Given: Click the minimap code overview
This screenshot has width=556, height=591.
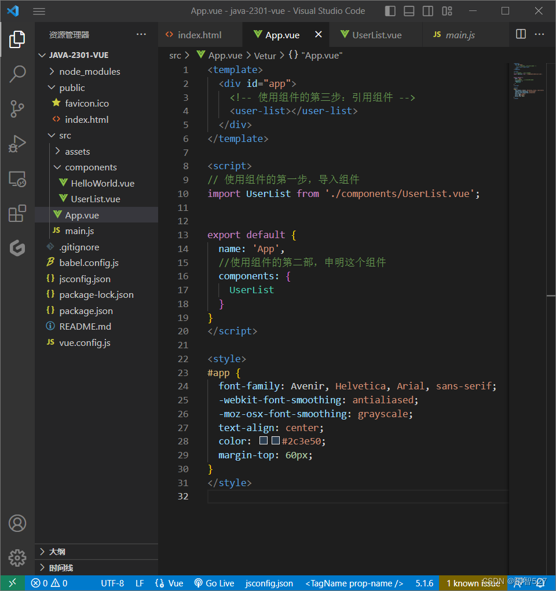Looking at the screenshot, I should click(529, 81).
